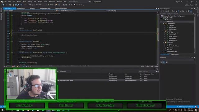Select WindowsAPI.cs in Solution Explorer tree
The width and height of the screenshot is (199, 112).
tap(173, 40)
